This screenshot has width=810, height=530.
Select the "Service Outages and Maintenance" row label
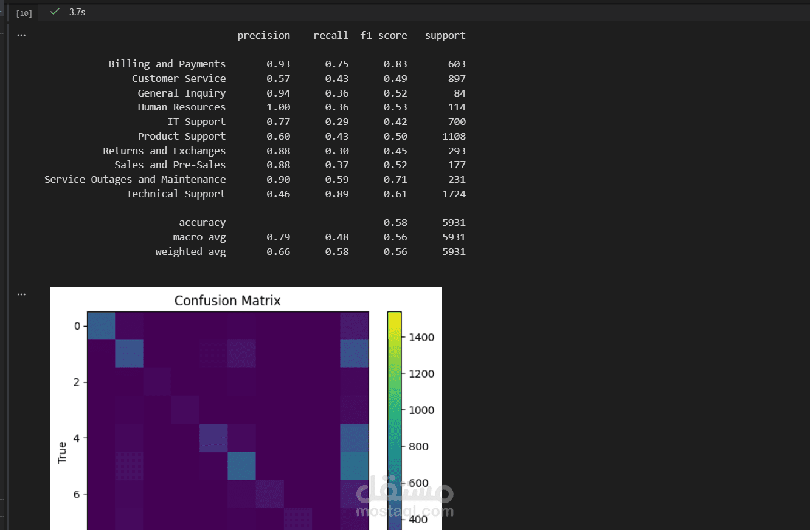135,180
